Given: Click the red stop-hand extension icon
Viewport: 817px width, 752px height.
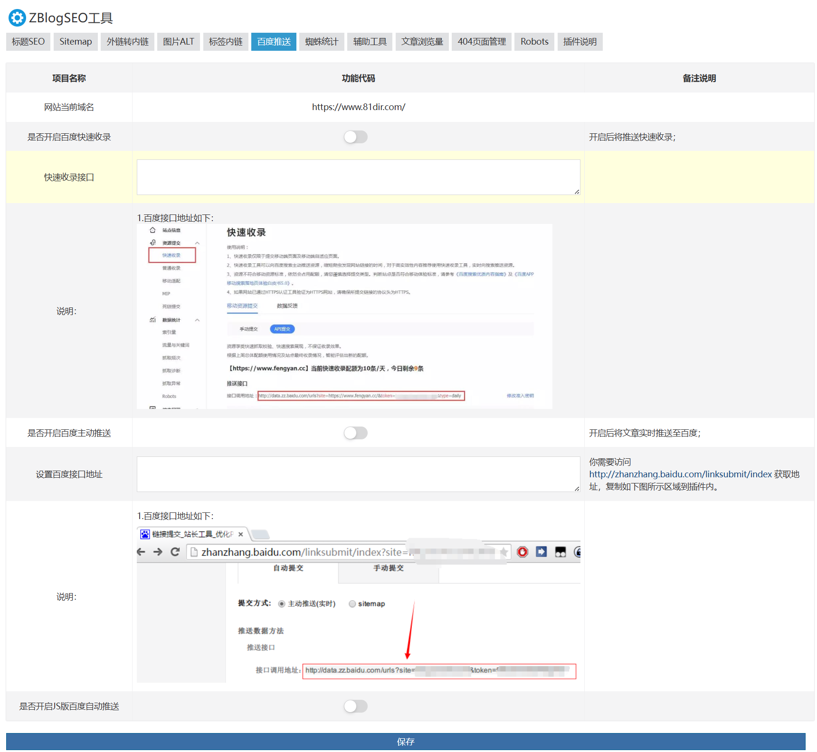Looking at the screenshot, I should click(x=522, y=552).
